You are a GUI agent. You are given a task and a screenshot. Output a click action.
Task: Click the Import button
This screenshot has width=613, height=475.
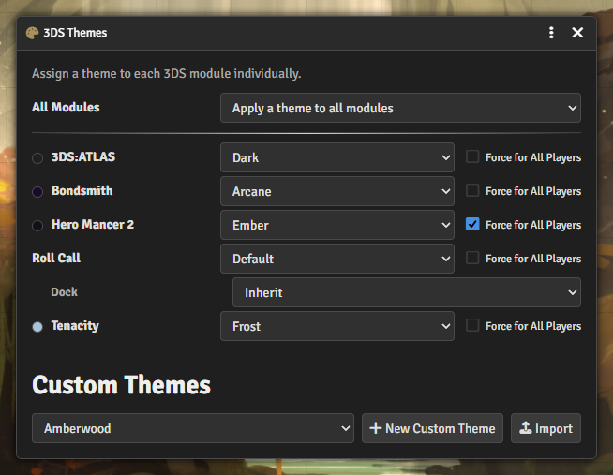pyautogui.click(x=546, y=428)
